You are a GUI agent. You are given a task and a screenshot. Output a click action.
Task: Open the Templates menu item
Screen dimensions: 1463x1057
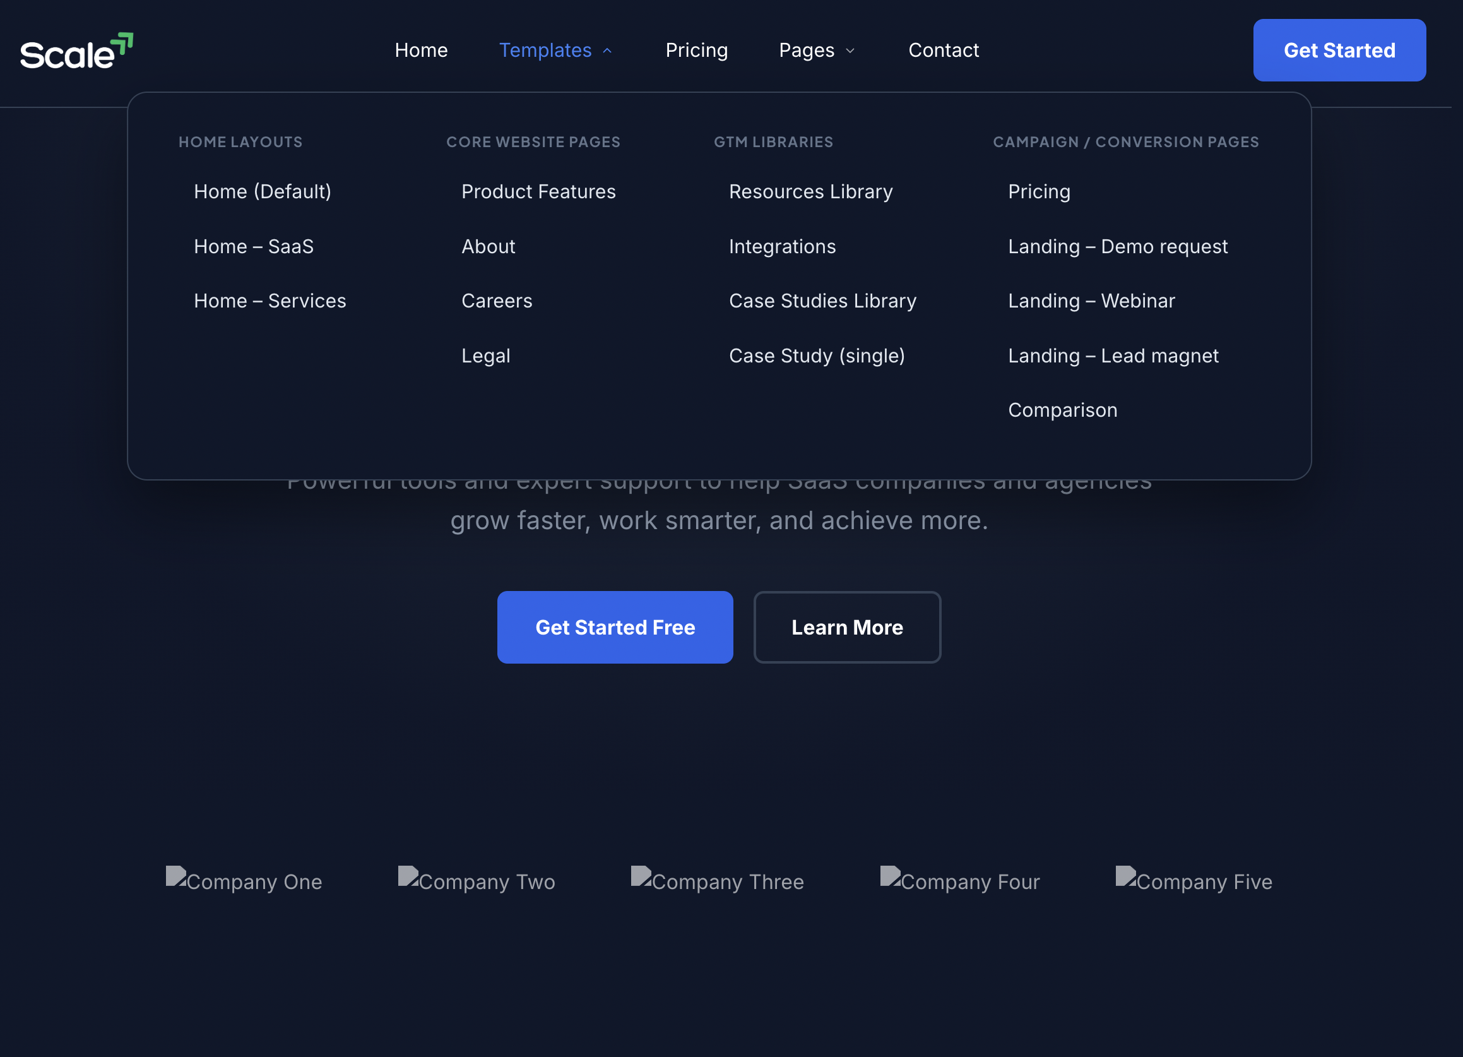coord(545,51)
